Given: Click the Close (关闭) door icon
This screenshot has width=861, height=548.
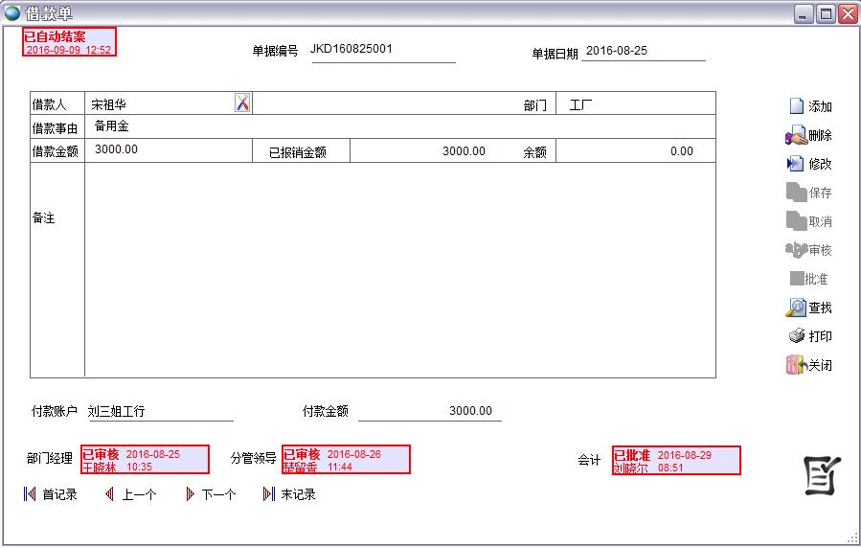Looking at the screenshot, I should [x=795, y=365].
